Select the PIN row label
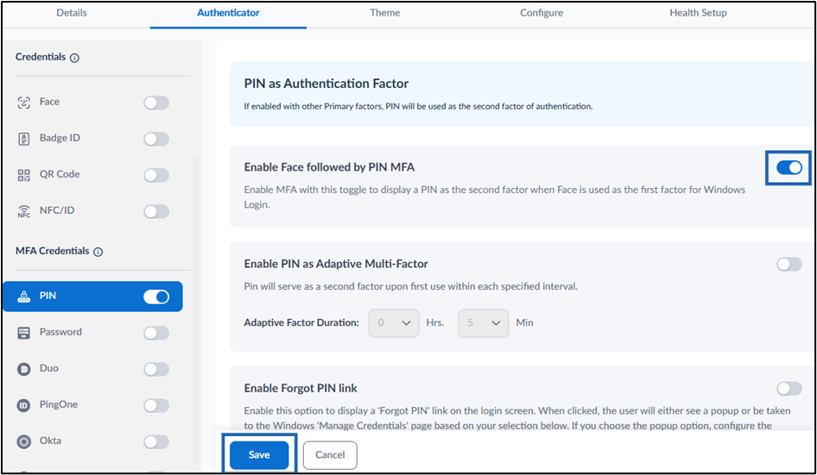The width and height of the screenshot is (817, 475). [48, 296]
